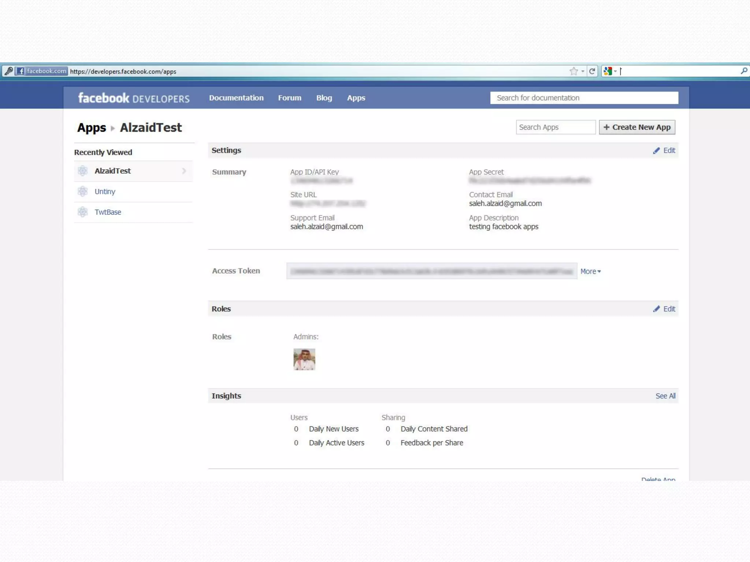Image resolution: width=750 pixels, height=562 pixels.
Task: Expand AlzaidTest chevron in Recently Viewed
Action: [x=184, y=171]
